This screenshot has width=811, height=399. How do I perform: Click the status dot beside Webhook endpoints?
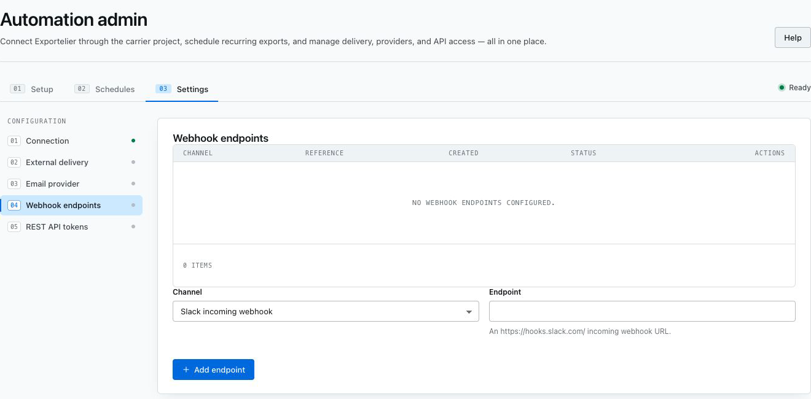coord(133,205)
